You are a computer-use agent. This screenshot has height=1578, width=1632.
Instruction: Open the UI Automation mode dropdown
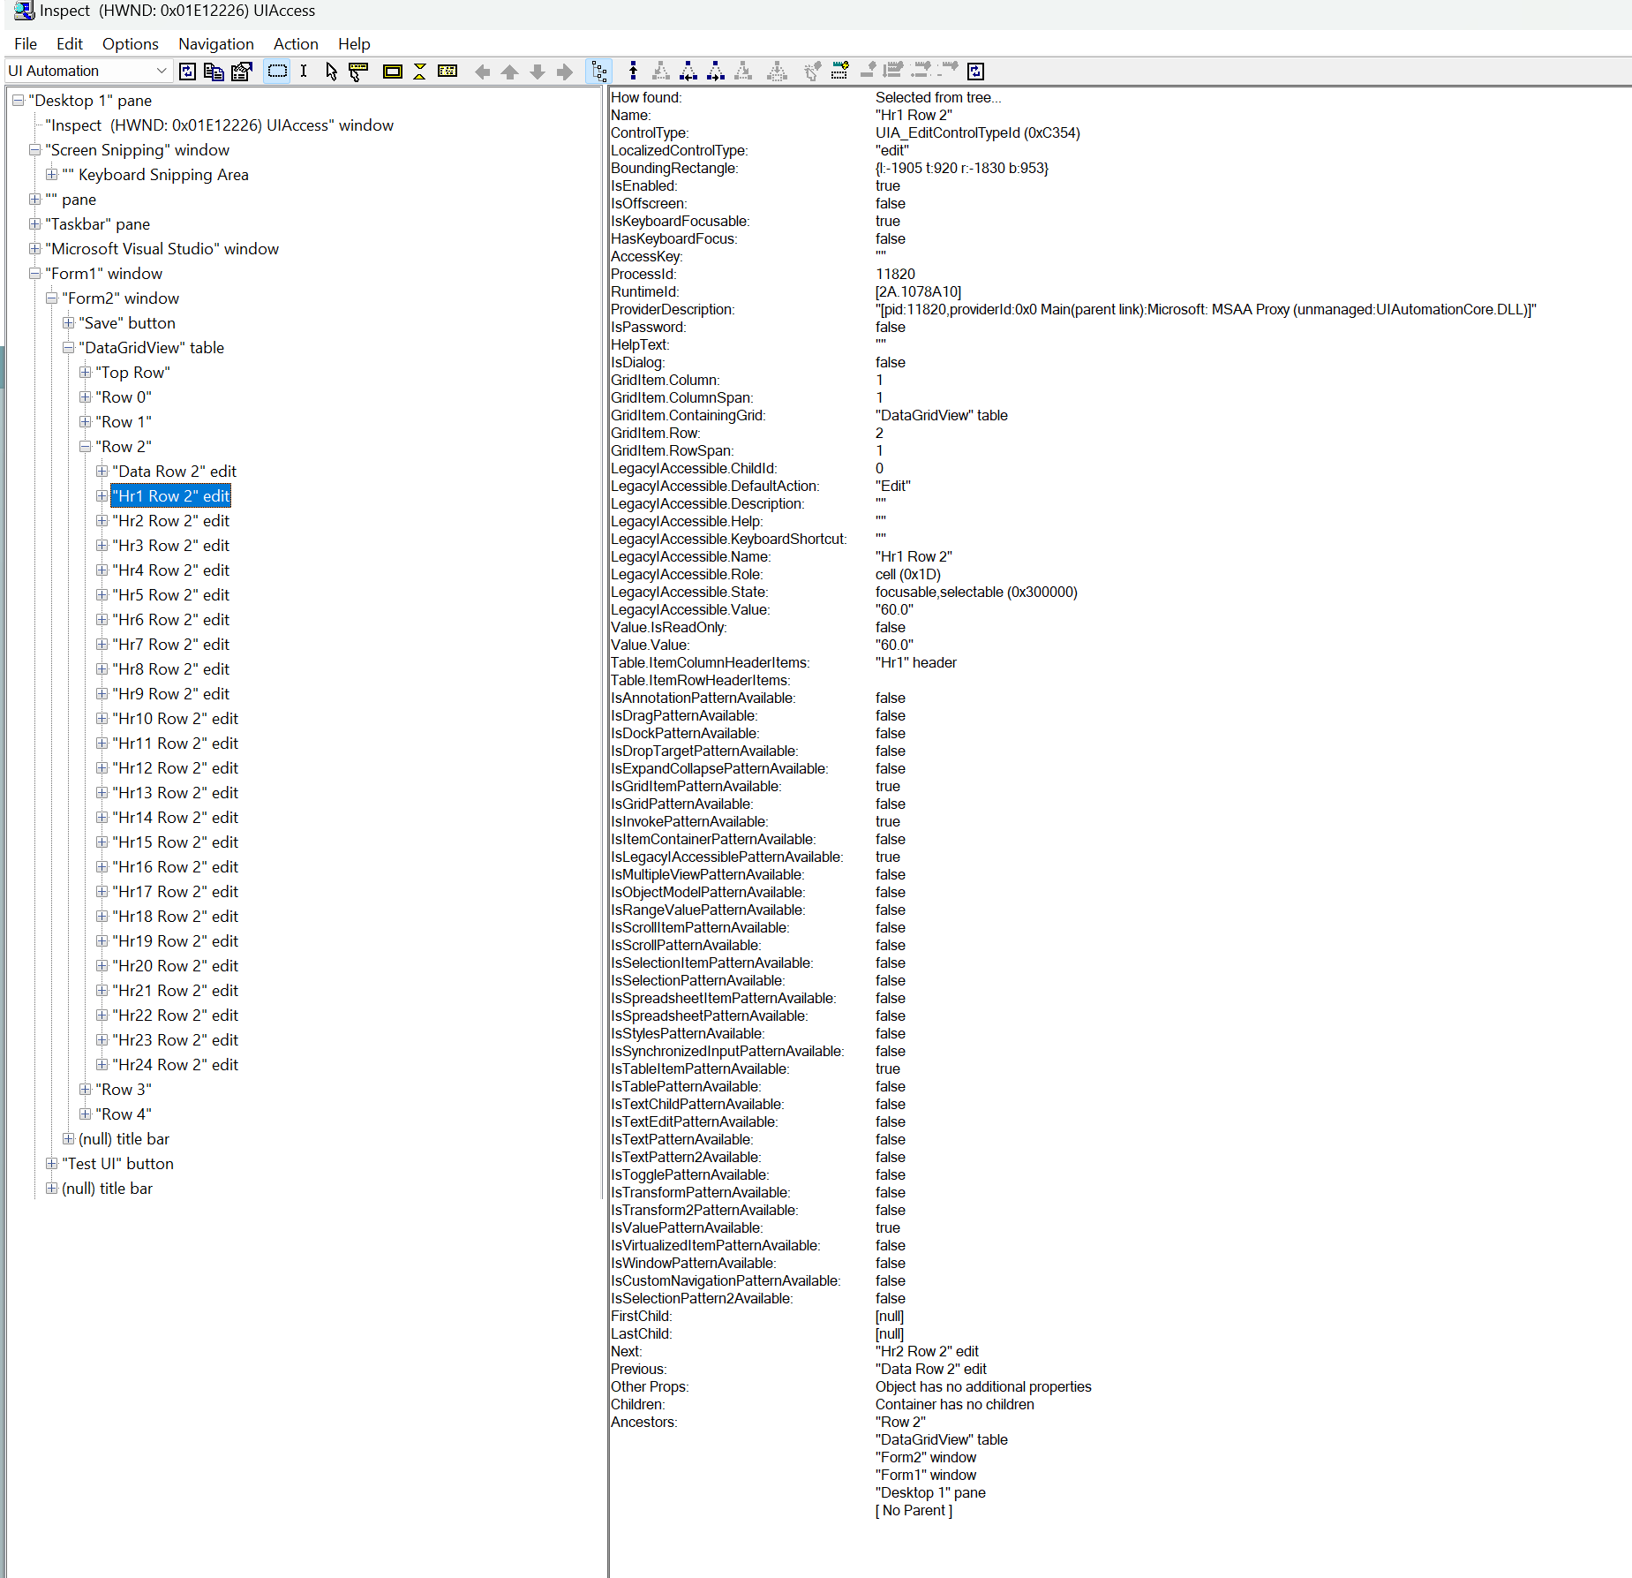point(162,71)
